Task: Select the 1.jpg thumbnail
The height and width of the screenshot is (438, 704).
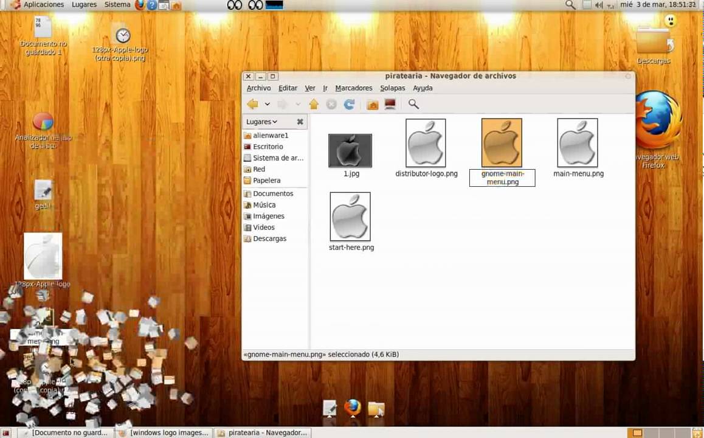Action: (350, 150)
